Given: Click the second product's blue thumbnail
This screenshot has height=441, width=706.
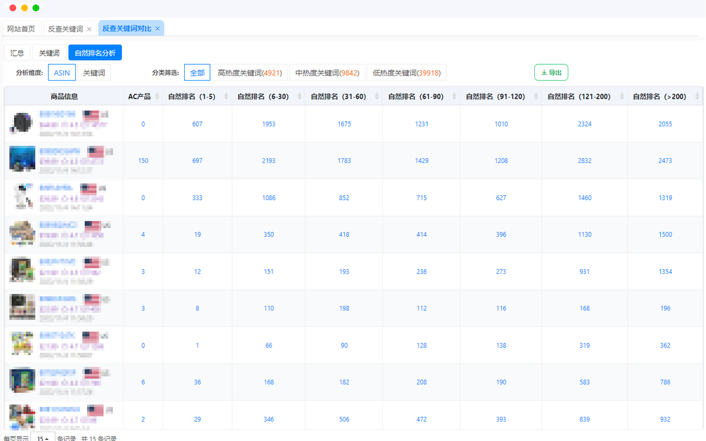Looking at the screenshot, I should 22,159.
